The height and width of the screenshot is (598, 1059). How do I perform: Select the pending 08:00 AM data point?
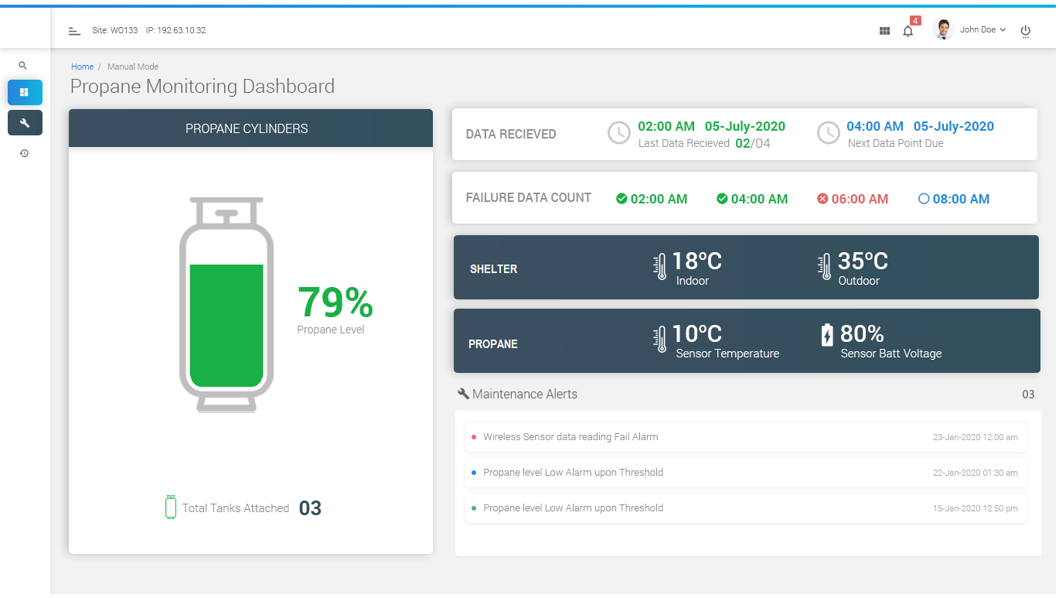[953, 199]
